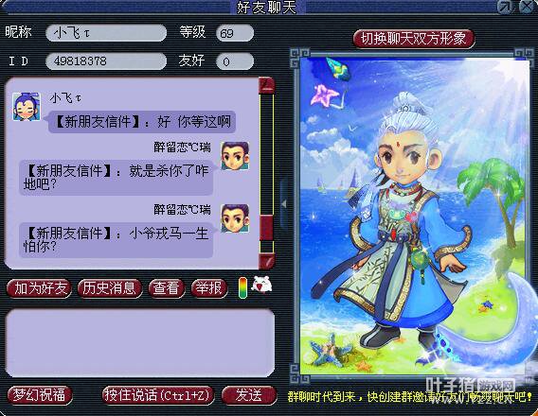Open 历史消息 chat history

tap(110, 288)
